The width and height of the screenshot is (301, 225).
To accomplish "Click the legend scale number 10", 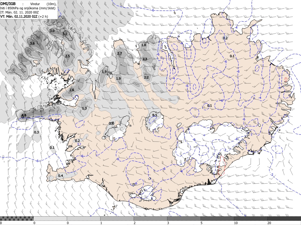I will tap(236, 223).
